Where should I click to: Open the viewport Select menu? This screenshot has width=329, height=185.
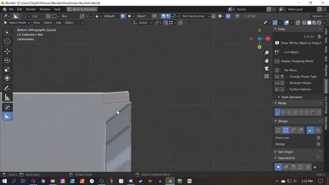click(48, 23)
